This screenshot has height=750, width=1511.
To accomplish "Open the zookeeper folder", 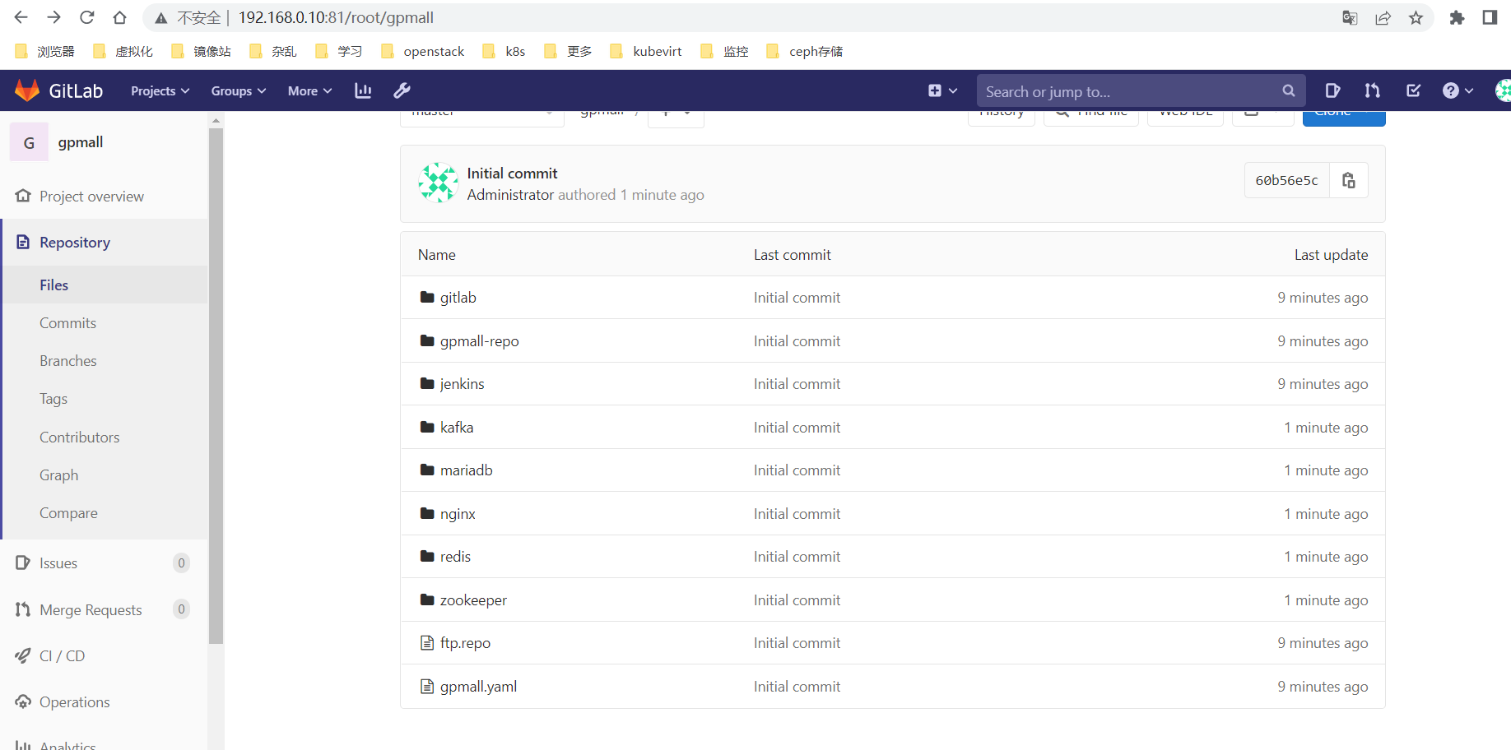I will click(473, 600).
